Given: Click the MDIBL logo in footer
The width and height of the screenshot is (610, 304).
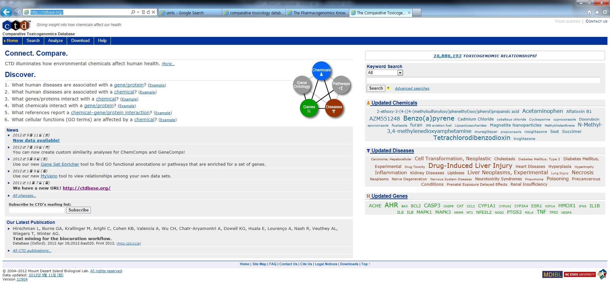Looking at the screenshot, I should 552,274.
